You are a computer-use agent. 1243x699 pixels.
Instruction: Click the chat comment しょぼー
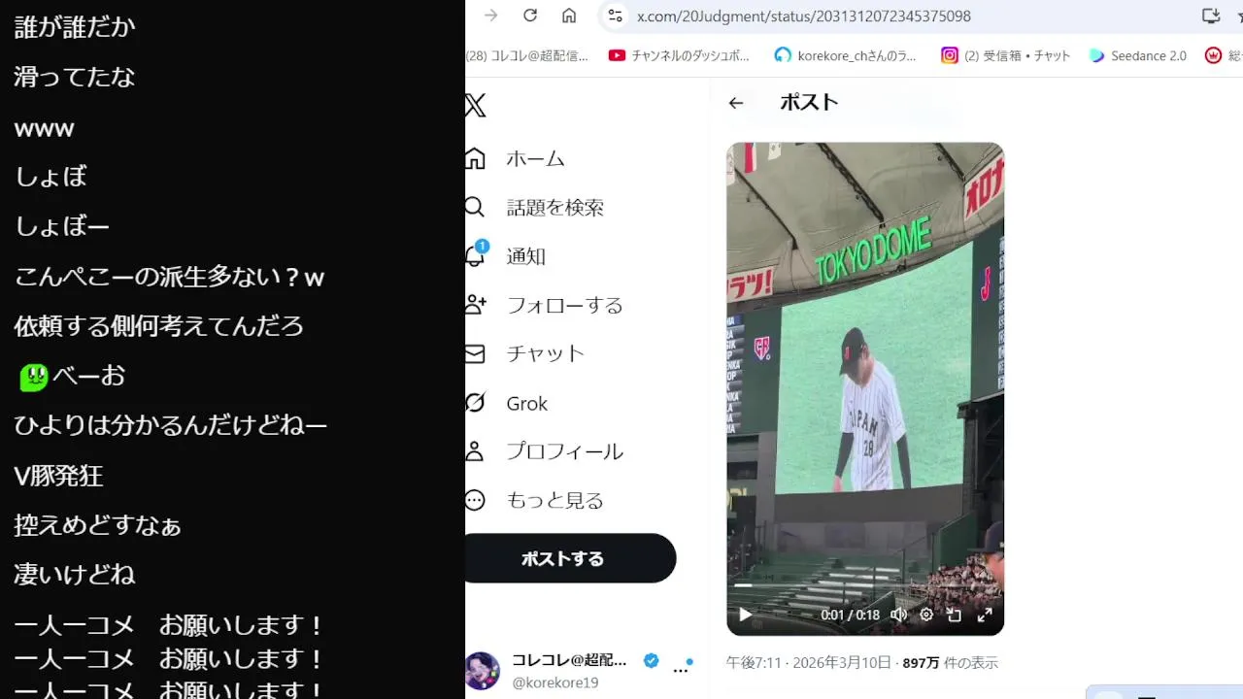tap(62, 227)
